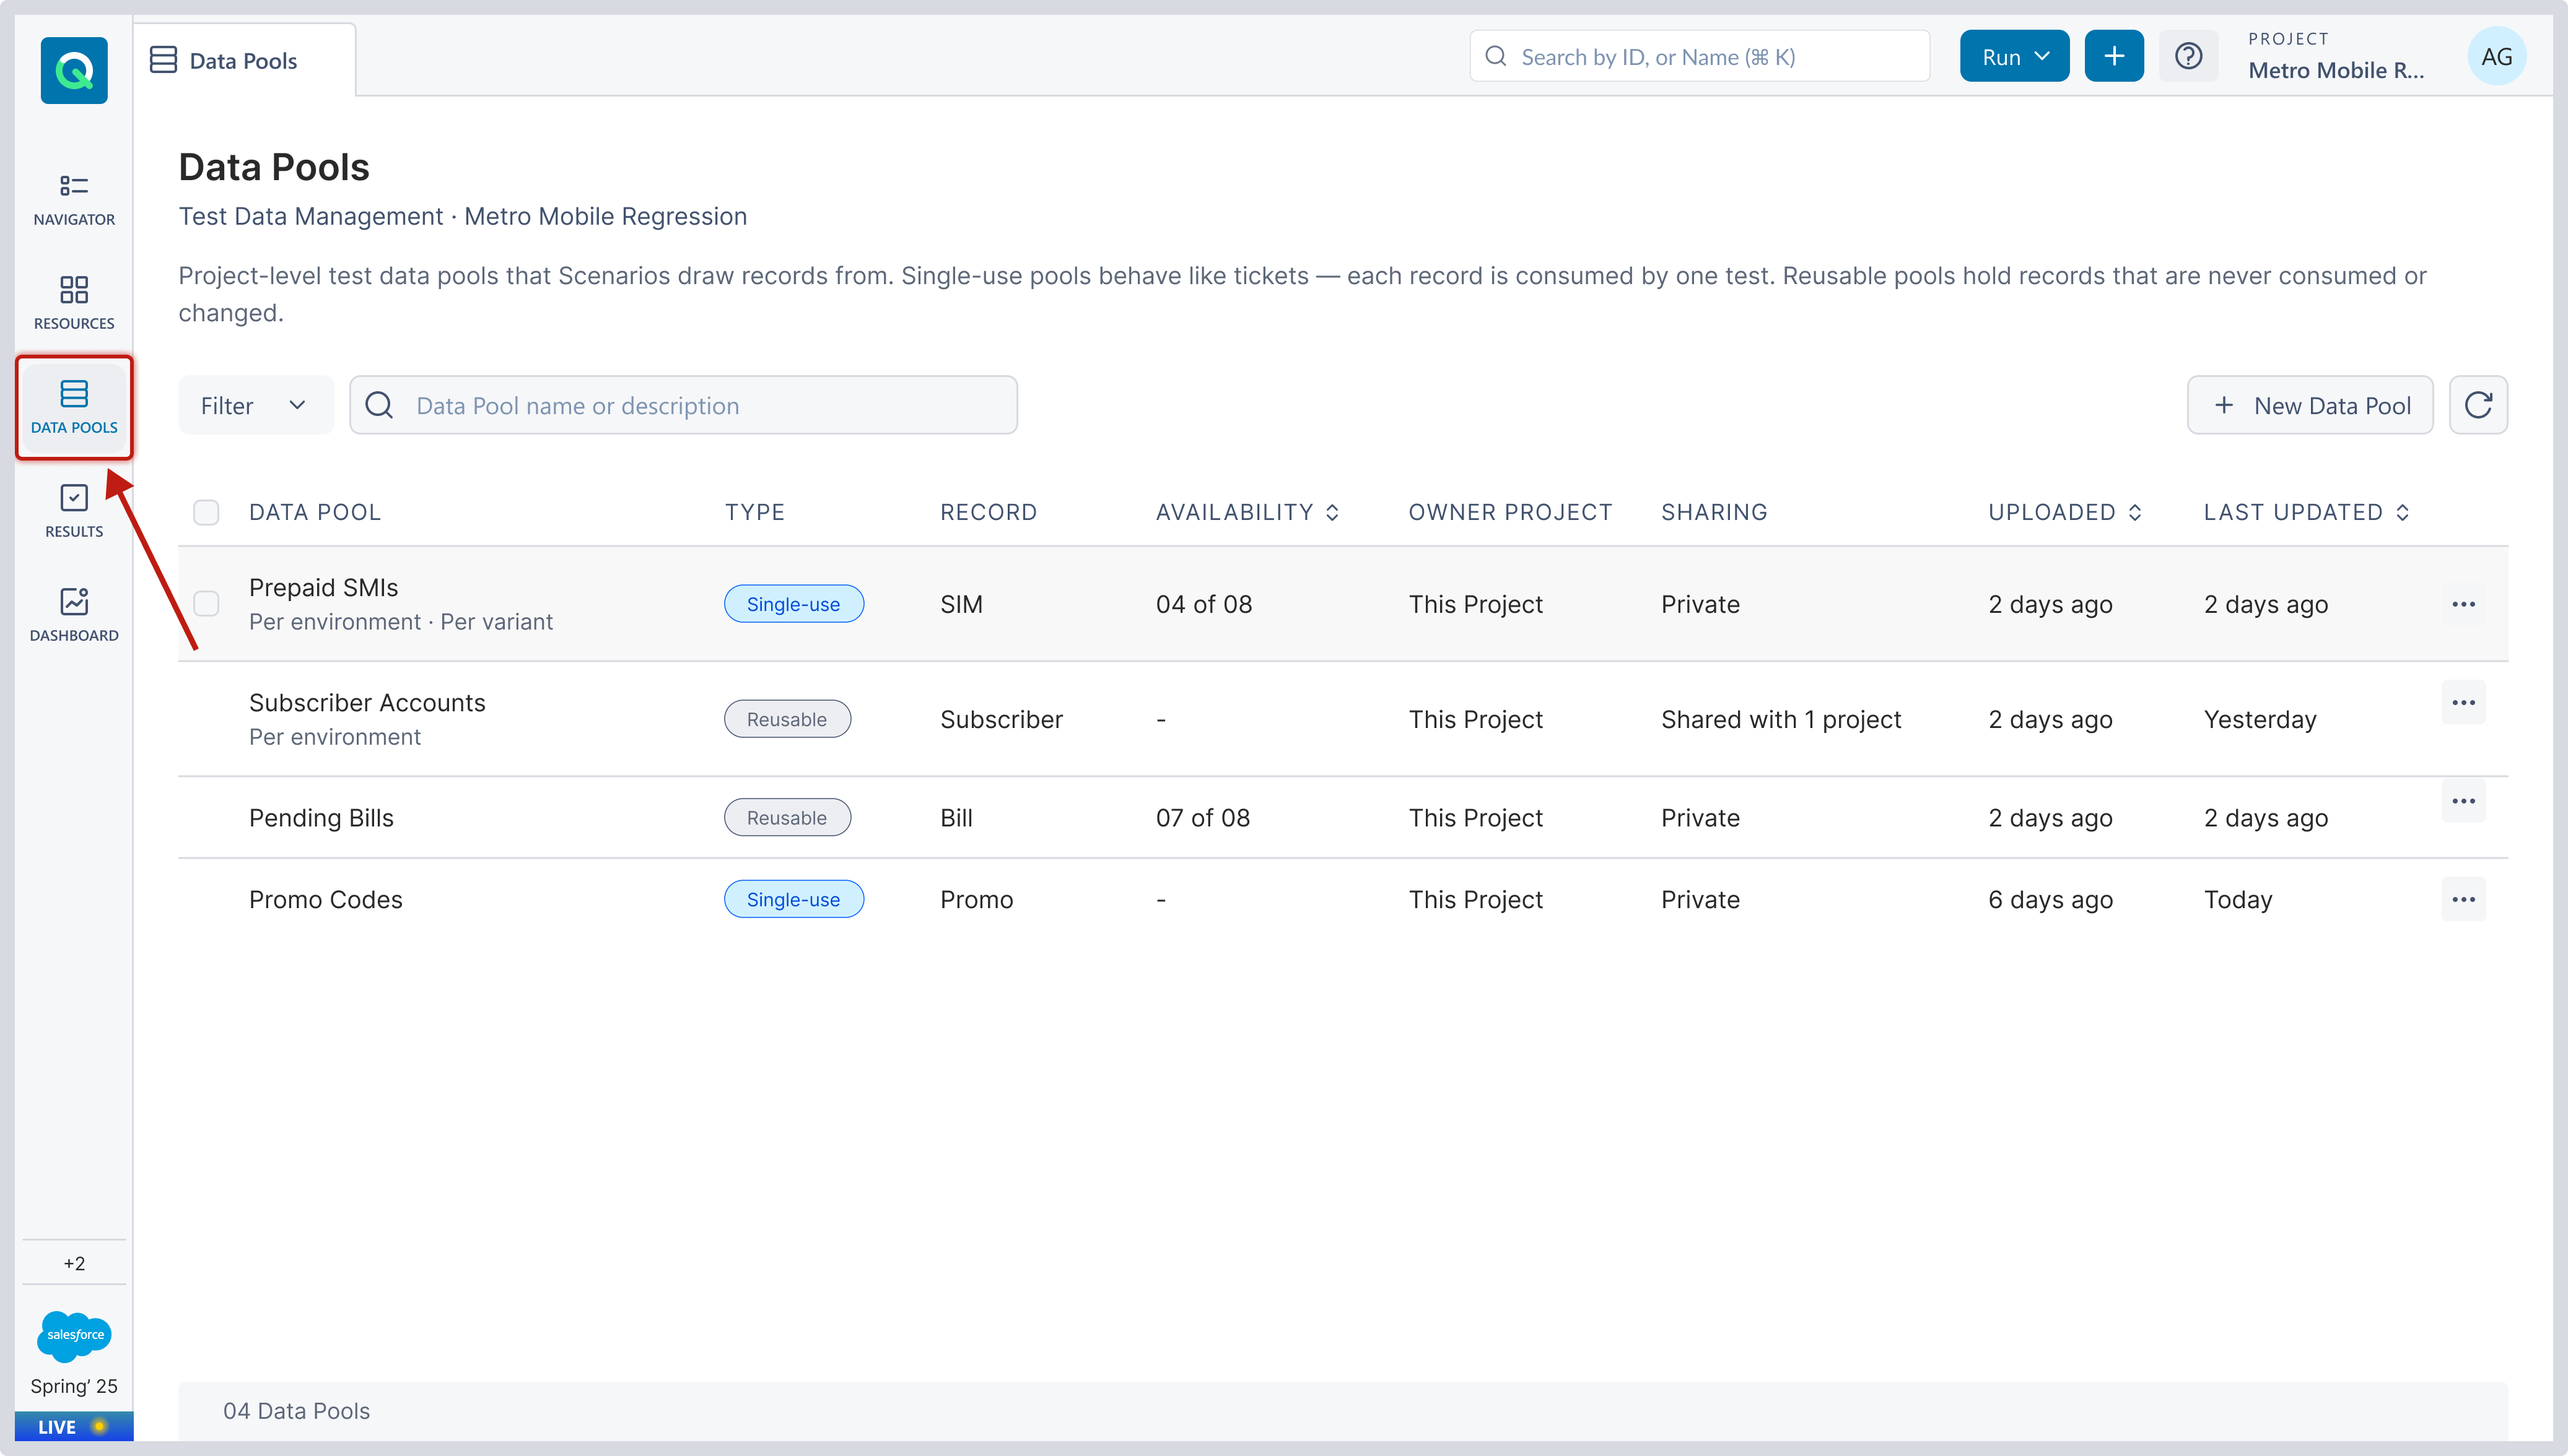Refresh the data pools list

click(2477, 405)
